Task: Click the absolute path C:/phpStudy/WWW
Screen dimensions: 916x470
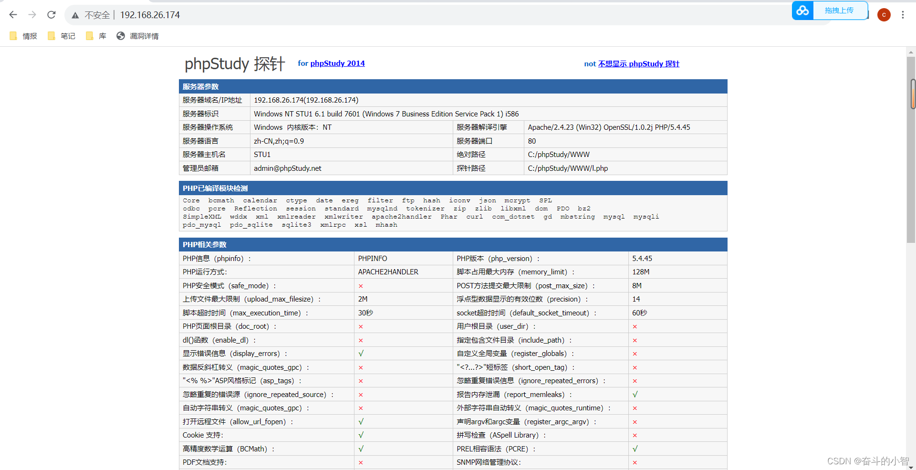Action: pyautogui.click(x=559, y=155)
